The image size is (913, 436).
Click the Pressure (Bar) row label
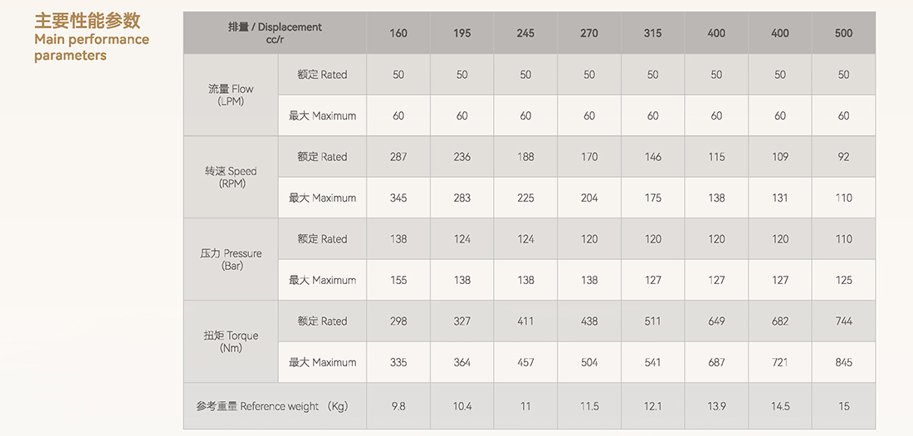coord(232,259)
